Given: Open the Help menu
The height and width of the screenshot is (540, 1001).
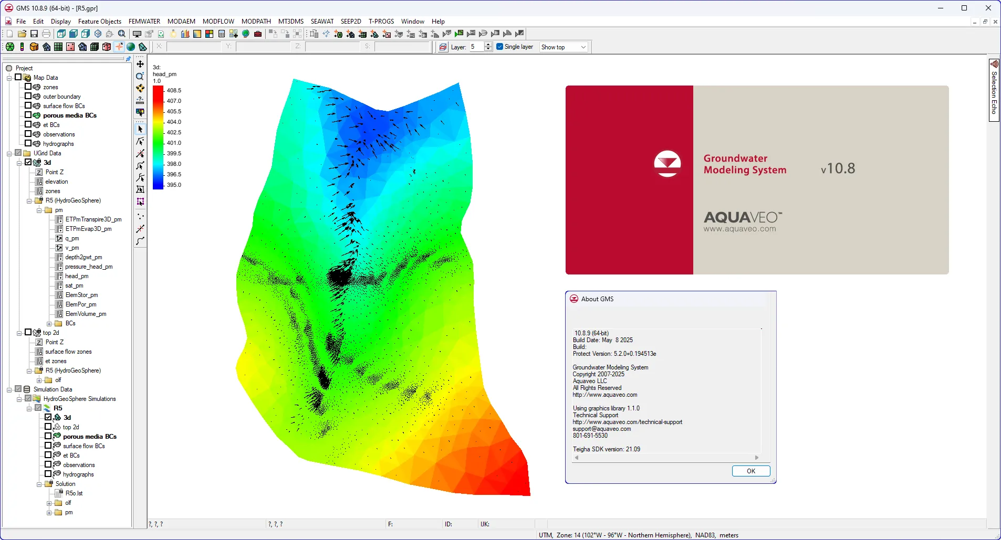Looking at the screenshot, I should (x=438, y=22).
